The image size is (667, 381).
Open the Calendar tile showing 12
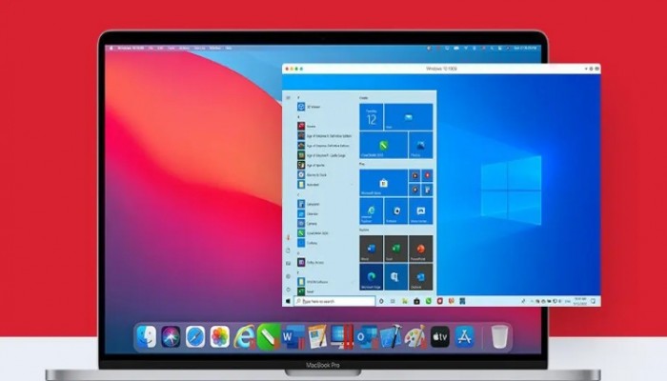pos(371,116)
